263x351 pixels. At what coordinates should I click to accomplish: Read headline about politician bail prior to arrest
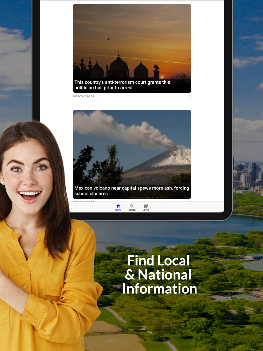[x=122, y=85]
